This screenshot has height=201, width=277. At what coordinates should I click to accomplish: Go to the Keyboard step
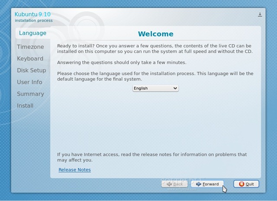(30, 59)
